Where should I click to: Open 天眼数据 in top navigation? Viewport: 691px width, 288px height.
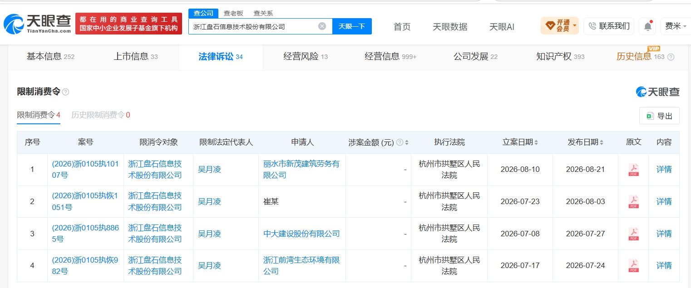click(x=450, y=27)
